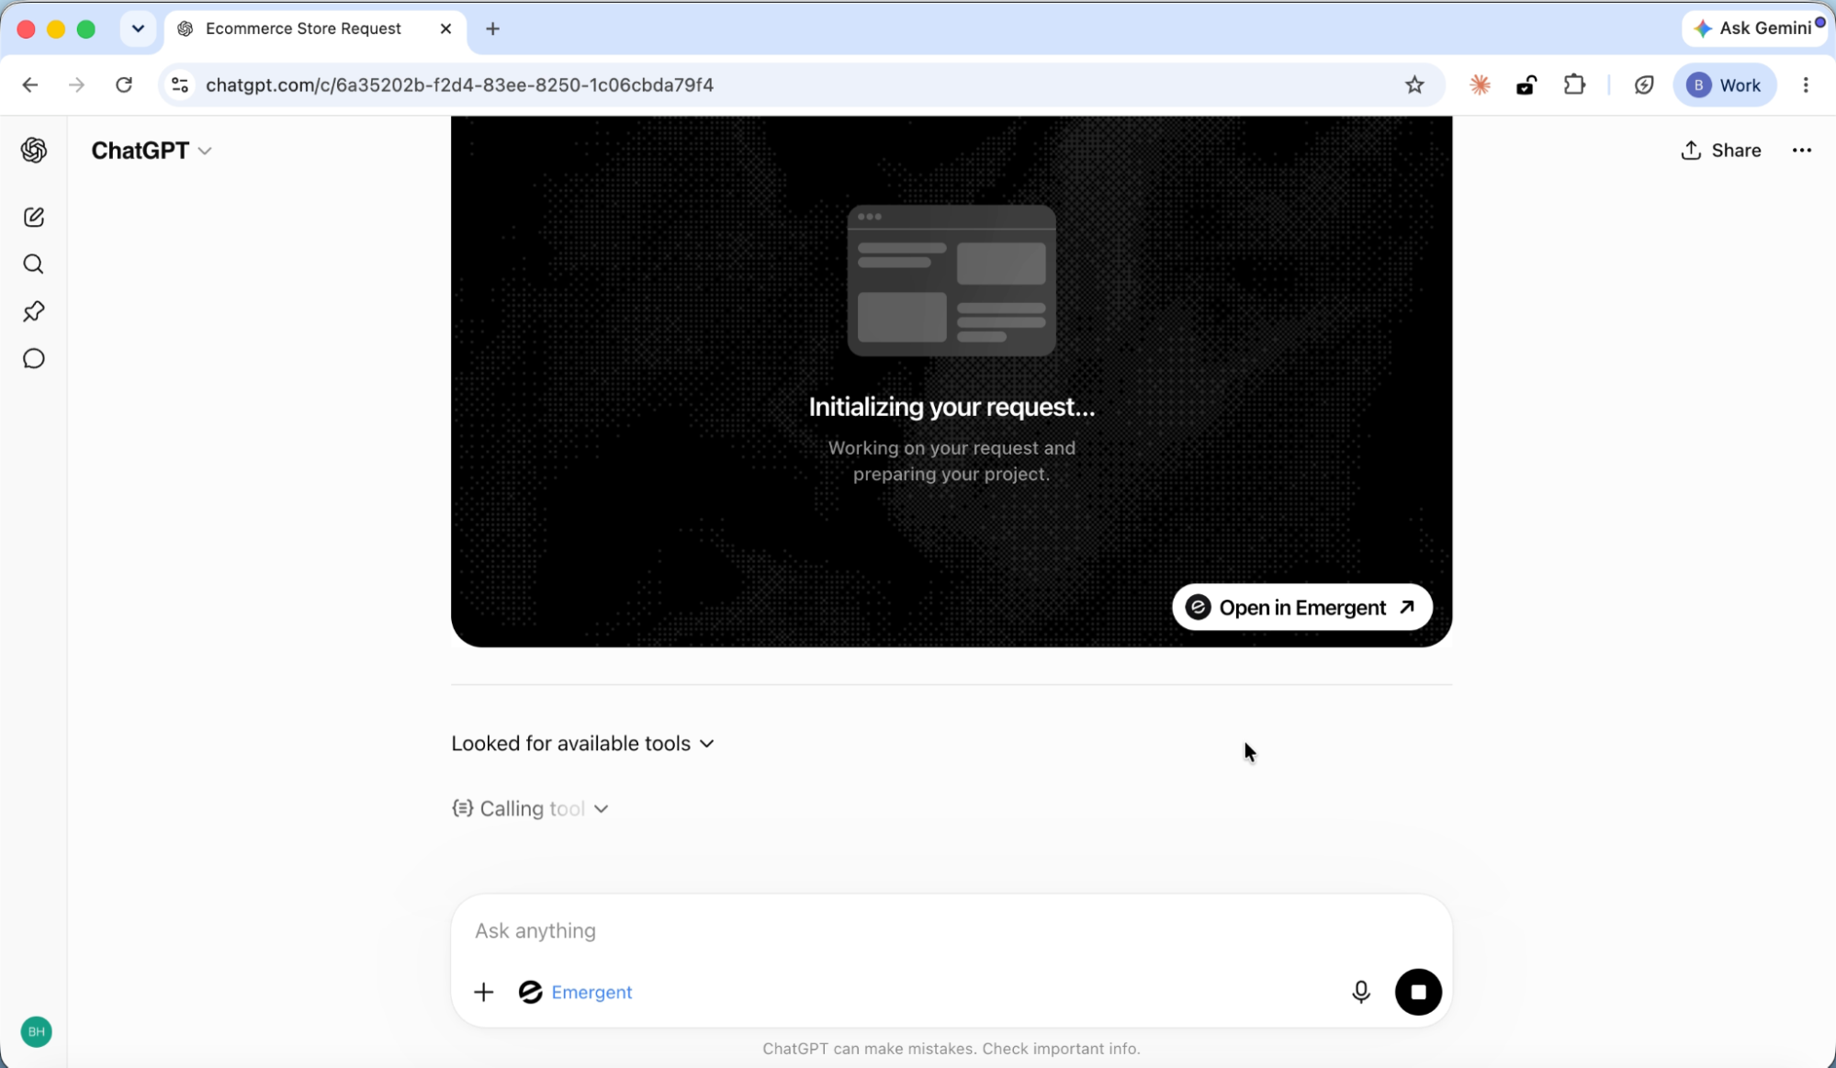Open the Work browser profile
This screenshot has height=1068, width=1836.
point(1724,84)
